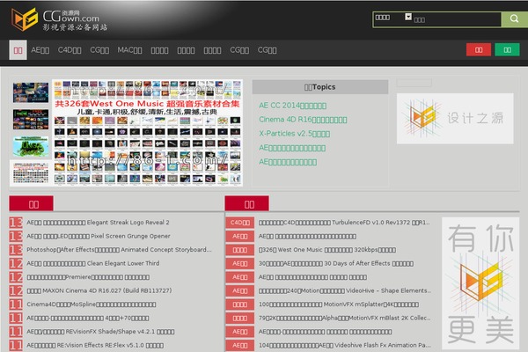Open West One Music 320kbps entry
Screen dimensions: 528x352
[327, 250]
